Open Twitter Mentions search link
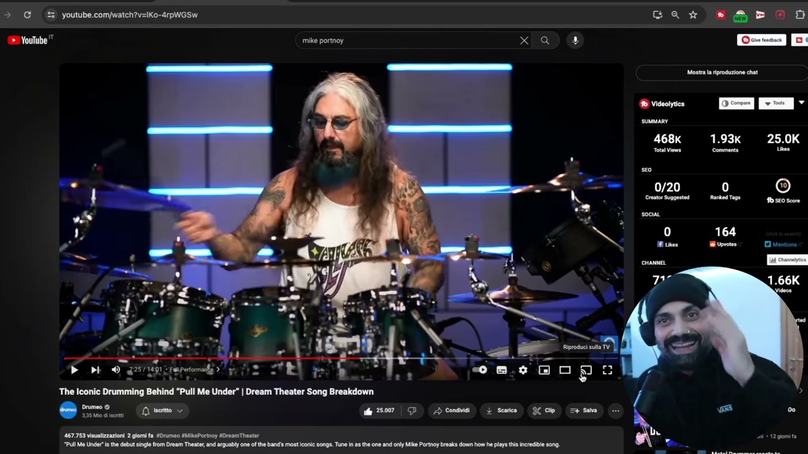 point(783,244)
